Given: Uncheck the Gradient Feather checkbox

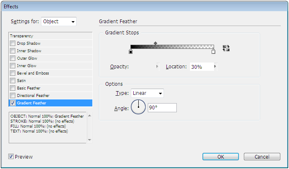Looking at the screenshot, I should tap(12, 103).
